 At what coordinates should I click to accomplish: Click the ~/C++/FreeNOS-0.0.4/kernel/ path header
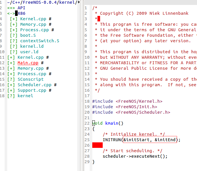[x=42, y=2]
